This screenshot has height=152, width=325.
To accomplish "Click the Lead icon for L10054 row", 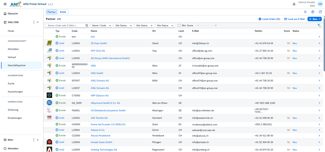I will pyautogui.click(x=57, y=43).
